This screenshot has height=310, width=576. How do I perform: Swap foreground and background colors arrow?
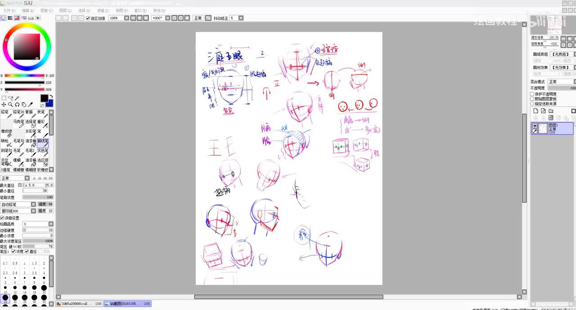pos(51,96)
